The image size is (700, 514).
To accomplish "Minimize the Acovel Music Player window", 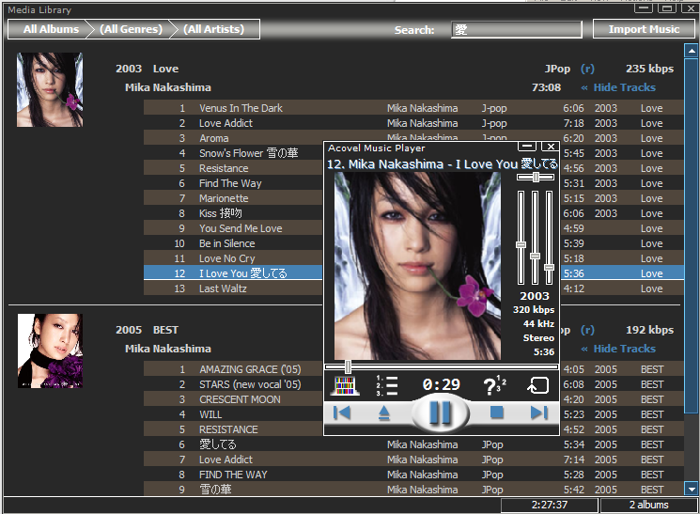I will point(527,147).
